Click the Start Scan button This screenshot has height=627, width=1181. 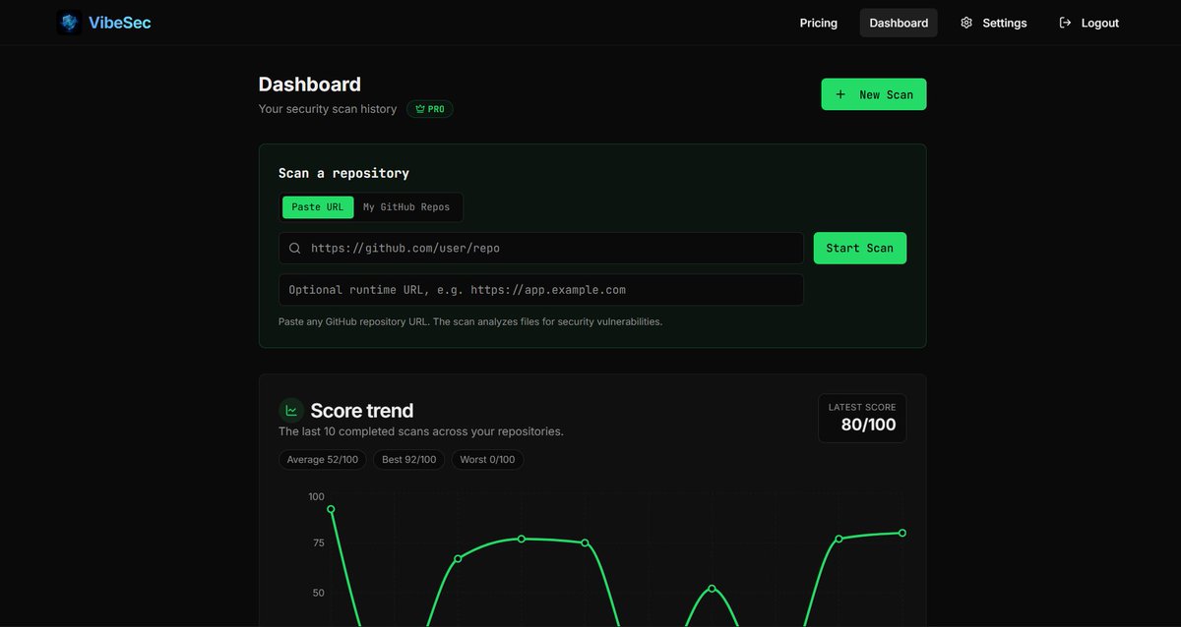[860, 248]
